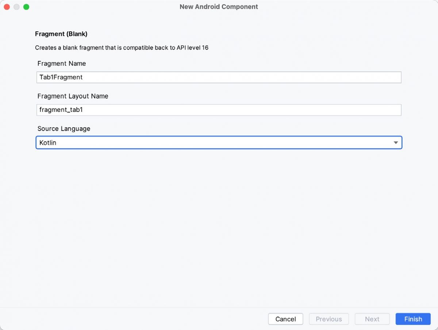The height and width of the screenshot is (330, 438).
Task: Click the yellow minimize traffic light
Action: [x=16, y=7]
